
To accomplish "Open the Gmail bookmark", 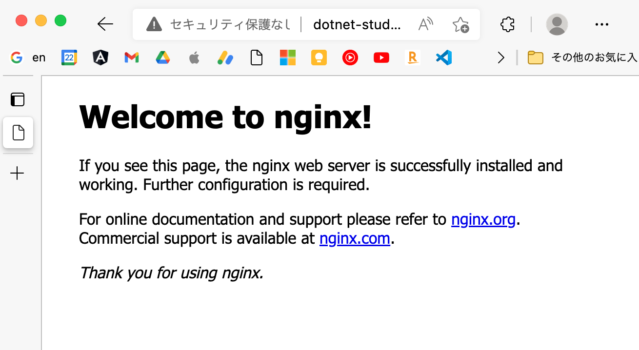I will pyautogui.click(x=131, y=58).
